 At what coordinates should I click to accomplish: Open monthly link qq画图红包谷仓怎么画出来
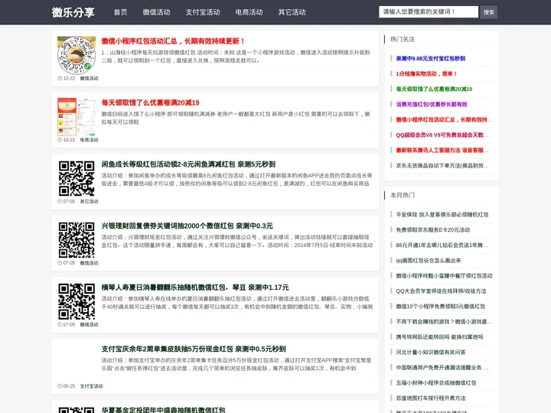(429, 260)
